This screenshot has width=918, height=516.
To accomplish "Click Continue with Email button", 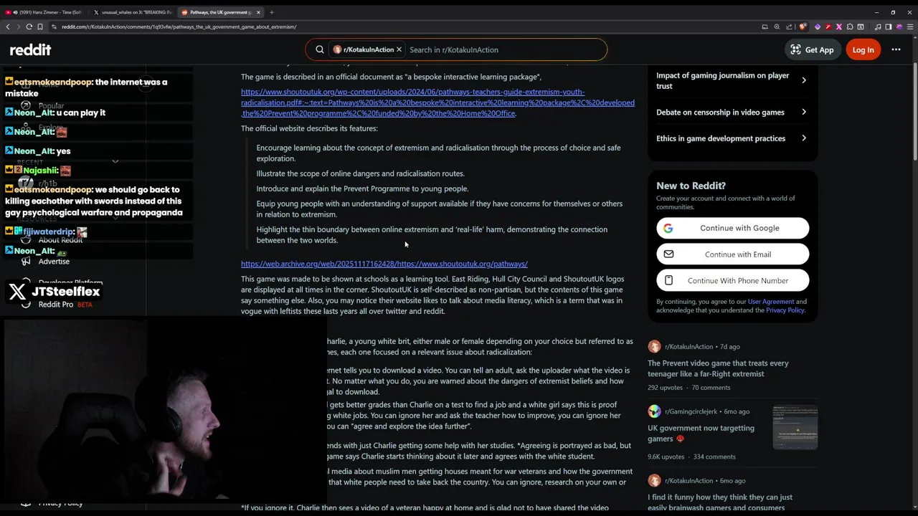I will coord(732,254).
